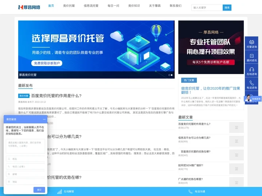Open the 托管咨询 sidebar icon
The height and width of the screenshot is (196, 262).
[x=251, y=44]
